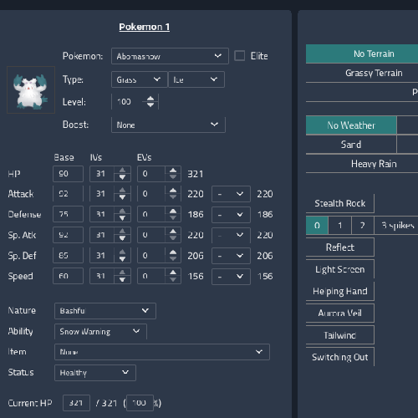Increase Level with the up stepper arrow
Image resolution: width=418 pixels, height=418 pixels.
pos(150,99)
